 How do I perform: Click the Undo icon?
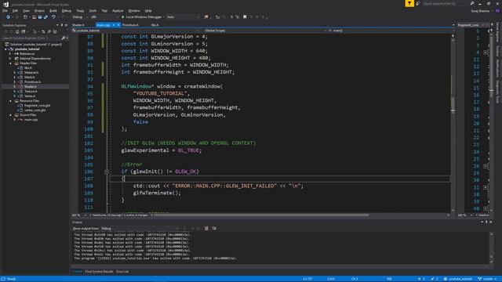pos(53,17)
